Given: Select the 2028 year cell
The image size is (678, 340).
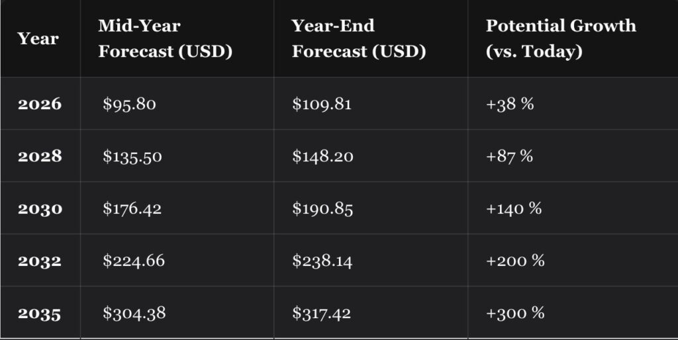Looking at the screenshot, I should pos(40,156).
